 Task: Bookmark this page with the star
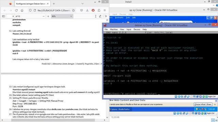[74, 11]
